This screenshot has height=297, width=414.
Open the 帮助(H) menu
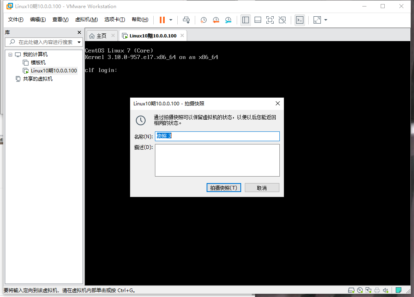point(140,20)
